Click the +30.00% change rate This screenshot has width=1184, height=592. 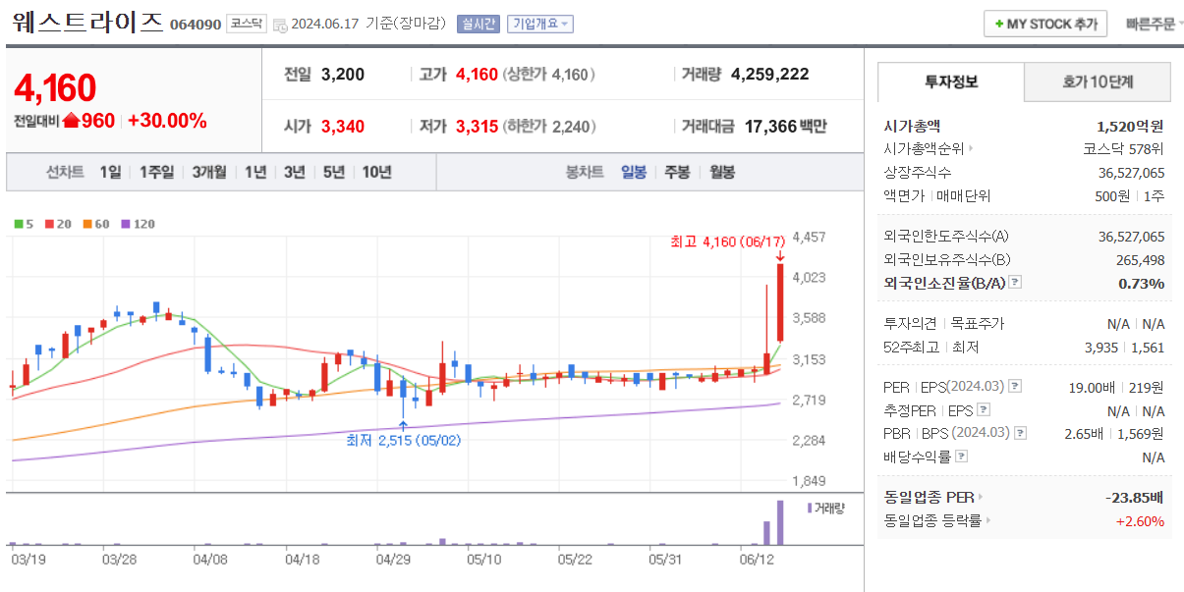(167, 121)
